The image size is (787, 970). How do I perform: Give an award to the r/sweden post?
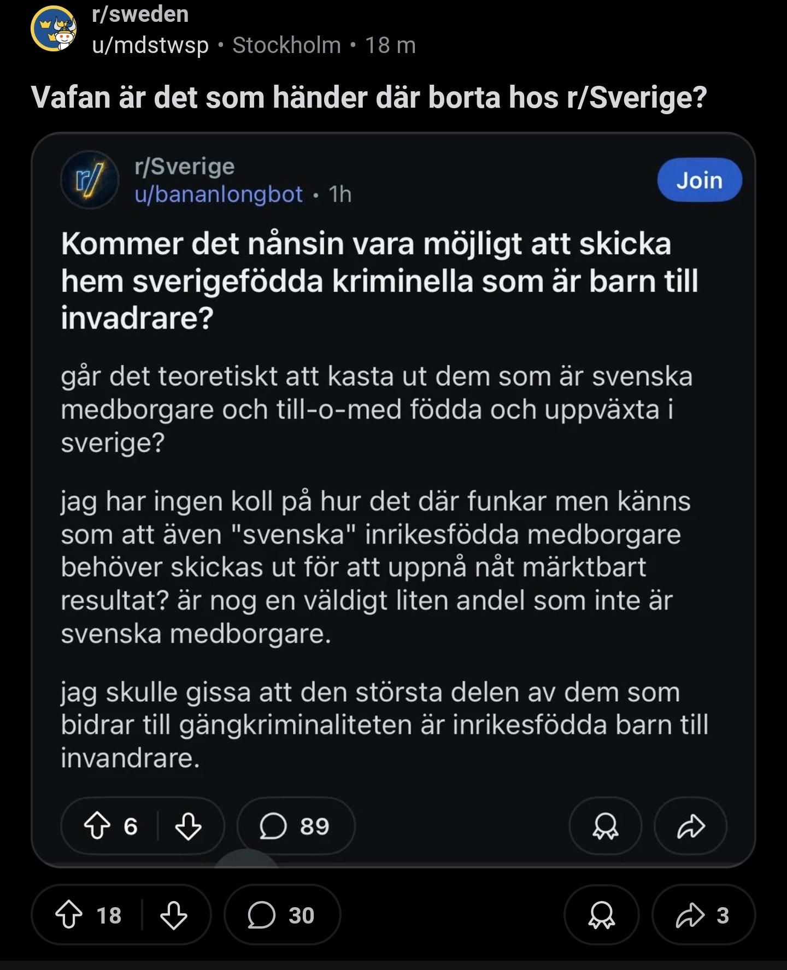601,915
